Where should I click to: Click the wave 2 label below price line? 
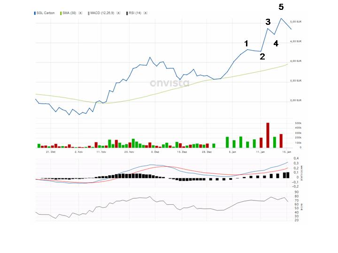[262, 57]
